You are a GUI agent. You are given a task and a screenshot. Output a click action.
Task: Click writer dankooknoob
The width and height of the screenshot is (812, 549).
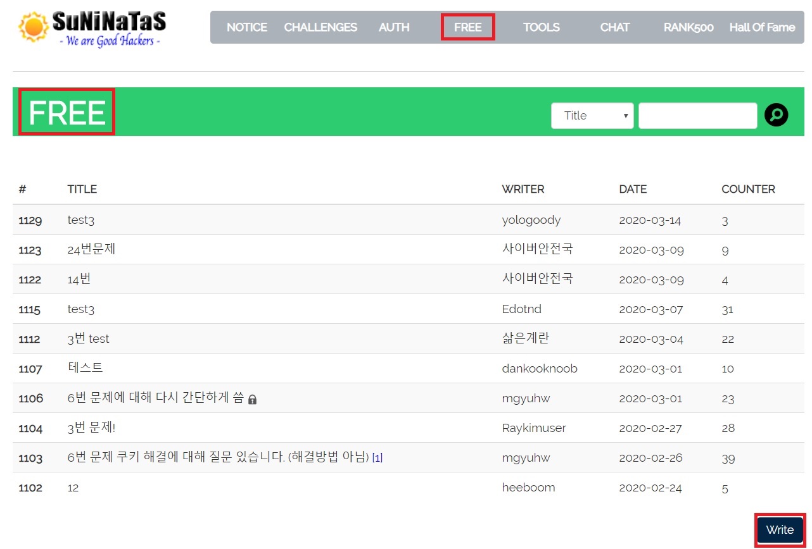pyautogui.click(x=540, y=368)
